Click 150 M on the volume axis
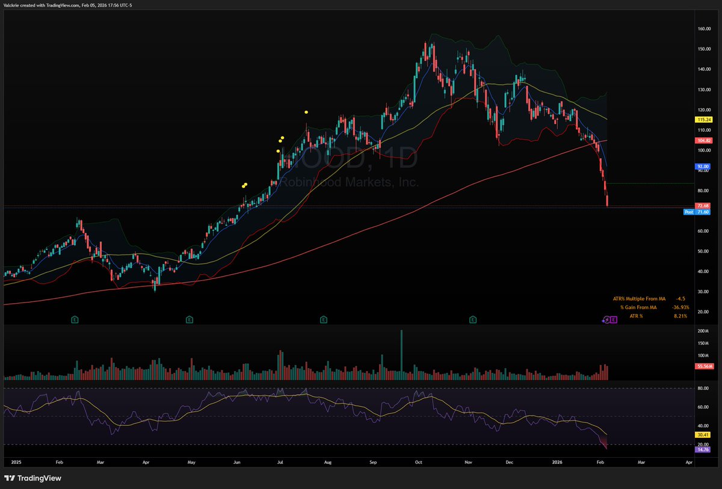 (x=705, y=343)
